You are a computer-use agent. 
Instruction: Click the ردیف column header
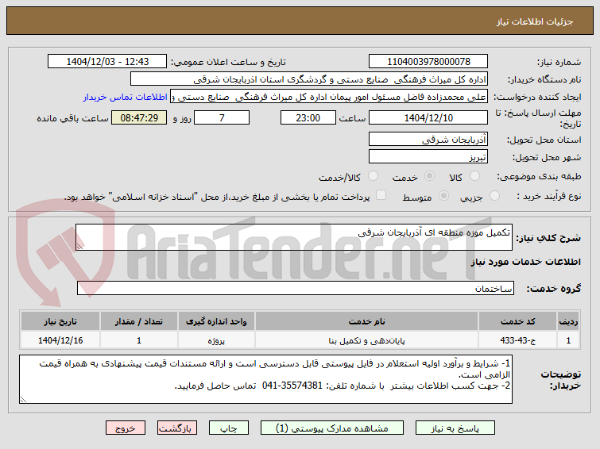(568, 321)
